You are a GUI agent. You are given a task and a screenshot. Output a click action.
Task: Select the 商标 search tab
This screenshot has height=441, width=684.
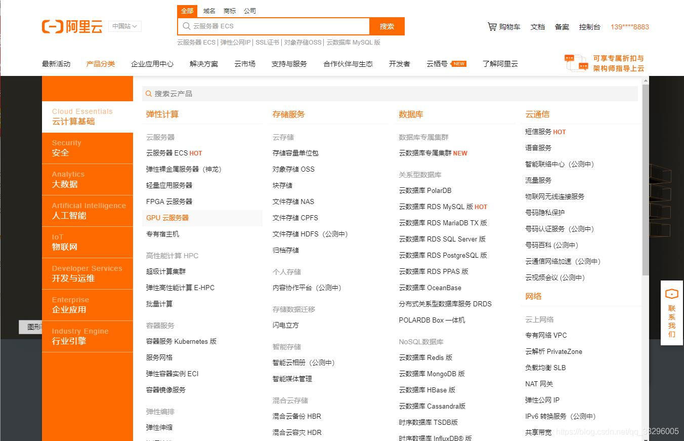point(230,11)
